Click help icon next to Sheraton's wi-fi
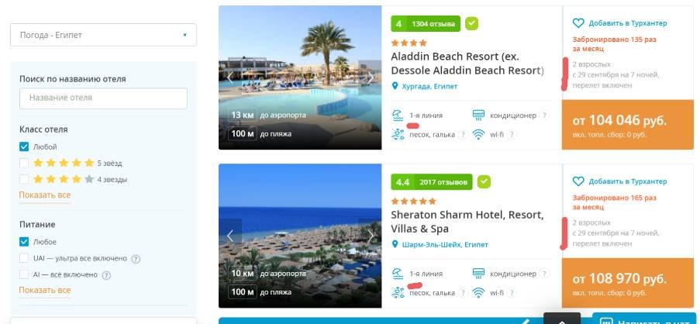The width and height of the screenshot is (700, 324). 512,293
